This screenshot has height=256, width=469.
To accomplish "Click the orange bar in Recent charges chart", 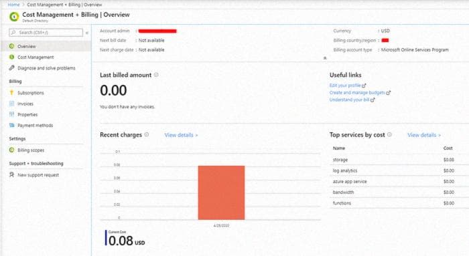I will coord(221,193).
